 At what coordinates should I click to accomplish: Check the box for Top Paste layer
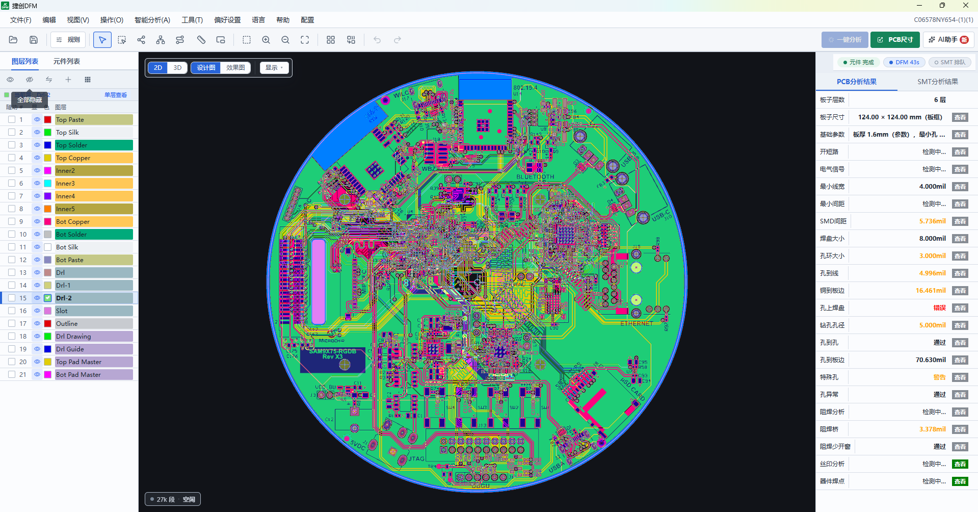pyautogui.click(x=12, y=119)
